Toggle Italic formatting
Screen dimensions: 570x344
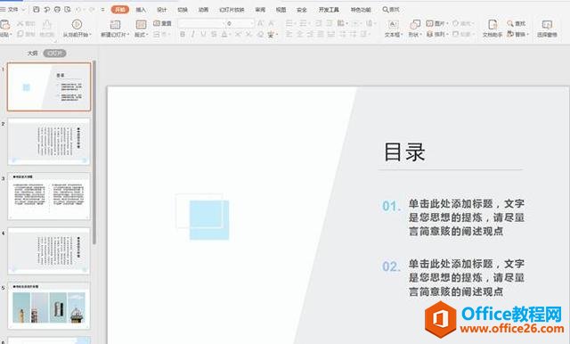click(x=192, y=35)
